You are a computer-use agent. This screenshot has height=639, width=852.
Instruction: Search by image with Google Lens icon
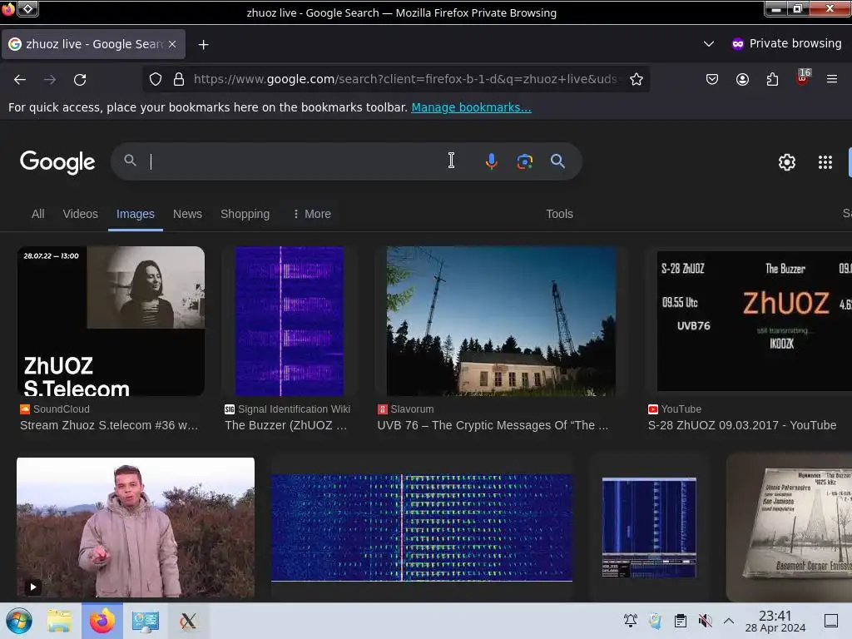[524, 161]
